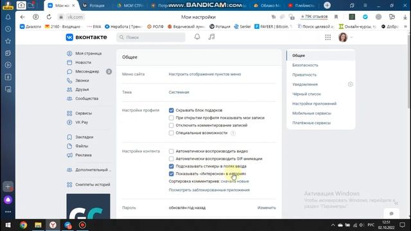411x231 pixels.
Task: Click Настроить отображение пунктов меню link
Action: coord(205,74)
